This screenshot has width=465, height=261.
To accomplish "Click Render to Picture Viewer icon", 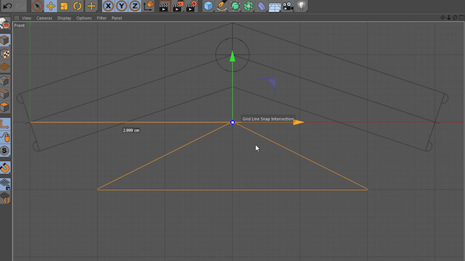I will click(177, 6).
